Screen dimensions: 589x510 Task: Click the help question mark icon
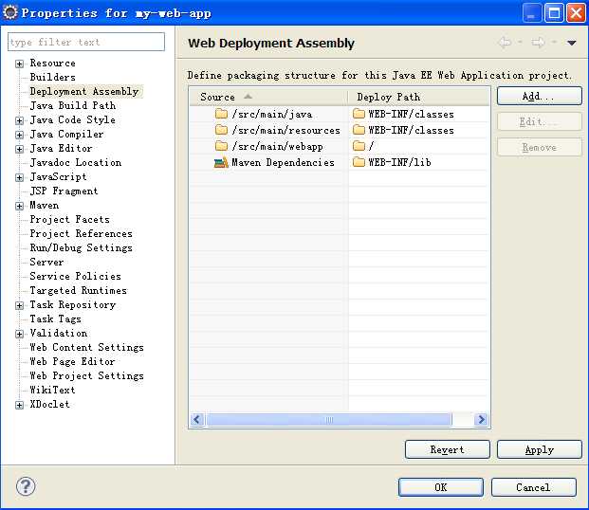coord(26,486)
